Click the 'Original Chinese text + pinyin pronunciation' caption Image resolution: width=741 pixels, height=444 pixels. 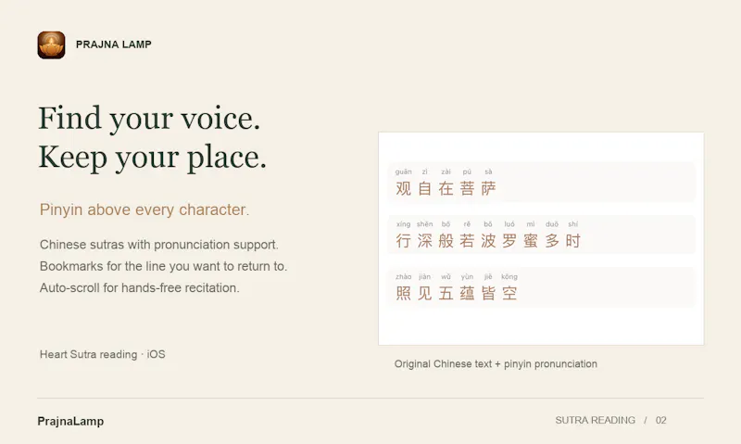tap(496, 364)
